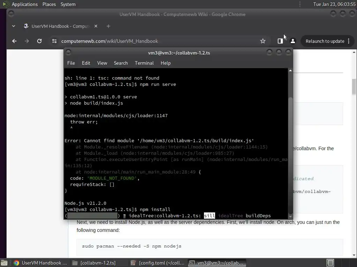Click the panel logo icon next to Applications

(6, 4)
